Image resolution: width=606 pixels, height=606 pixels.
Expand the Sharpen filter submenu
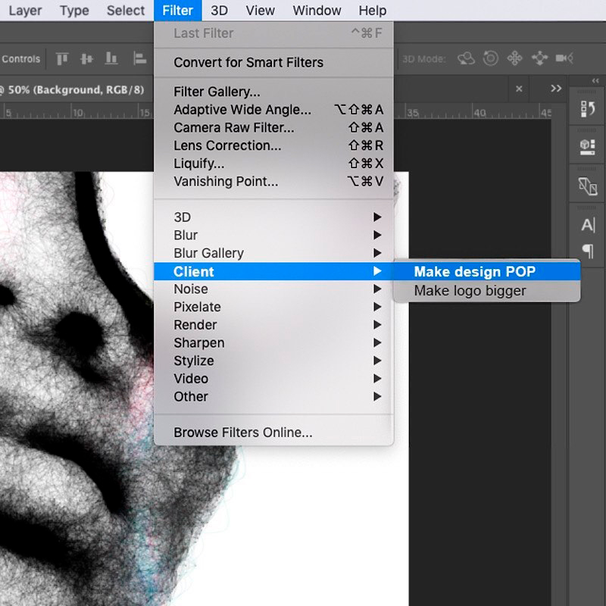tap(199, 342)
